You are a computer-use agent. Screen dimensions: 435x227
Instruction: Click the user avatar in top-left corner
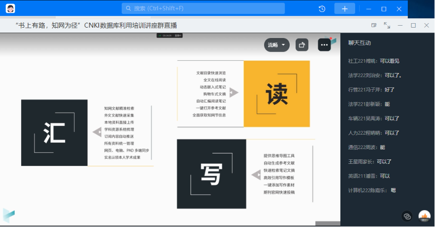10,8
